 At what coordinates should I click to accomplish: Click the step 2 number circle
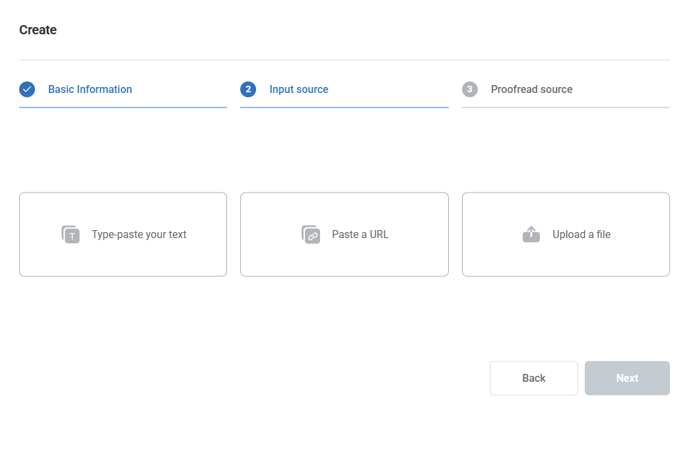[248, 89]
